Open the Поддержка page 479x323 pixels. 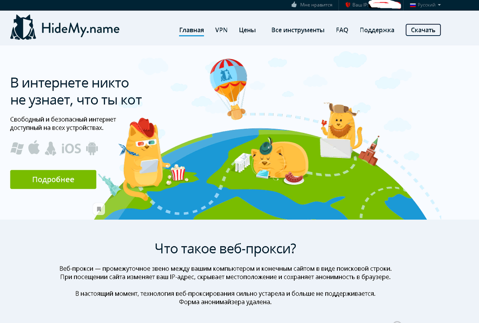pos(377,30)
